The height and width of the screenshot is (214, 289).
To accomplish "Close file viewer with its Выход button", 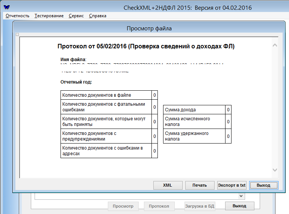I will [x=263, y=185].
